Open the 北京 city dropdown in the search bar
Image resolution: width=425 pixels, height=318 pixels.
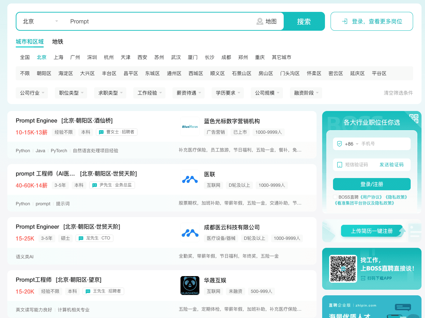[x=40, y=21]
